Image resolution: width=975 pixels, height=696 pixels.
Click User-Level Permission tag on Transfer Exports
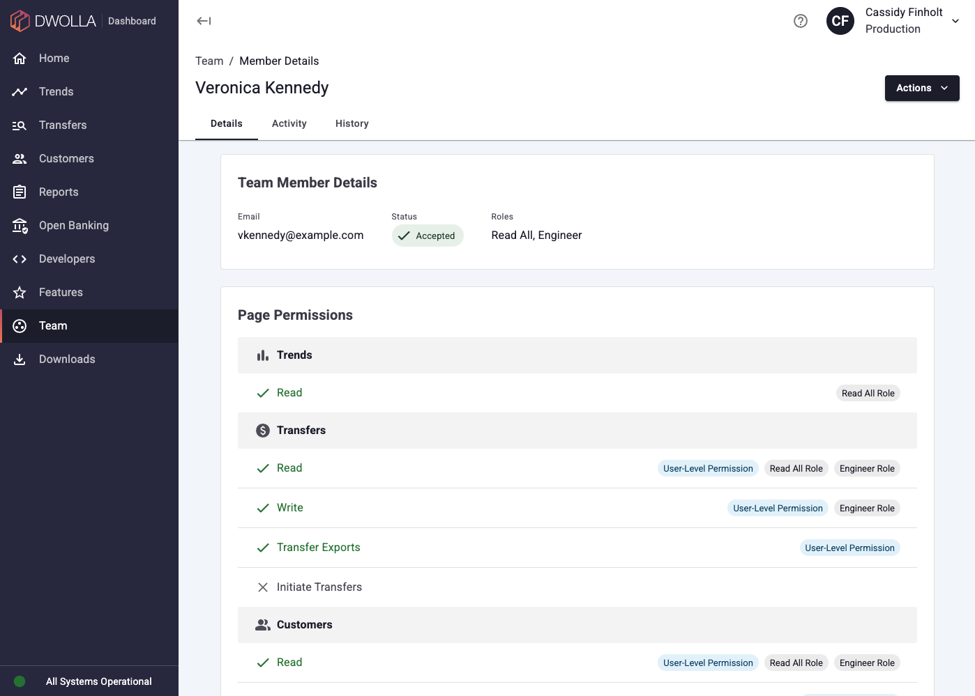849,548
